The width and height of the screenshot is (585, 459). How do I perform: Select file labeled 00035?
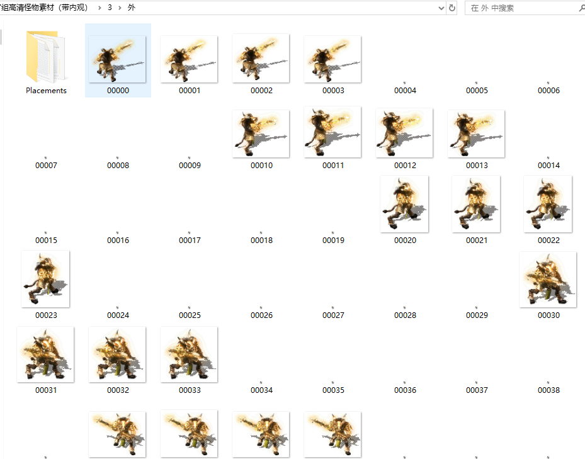click(x=334, y=390)
